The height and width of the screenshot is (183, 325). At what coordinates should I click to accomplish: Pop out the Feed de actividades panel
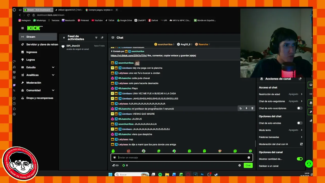coord(102,38)
